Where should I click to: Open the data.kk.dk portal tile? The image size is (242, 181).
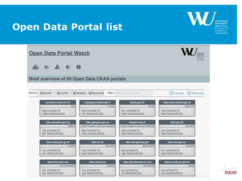[x=97, y=148]
